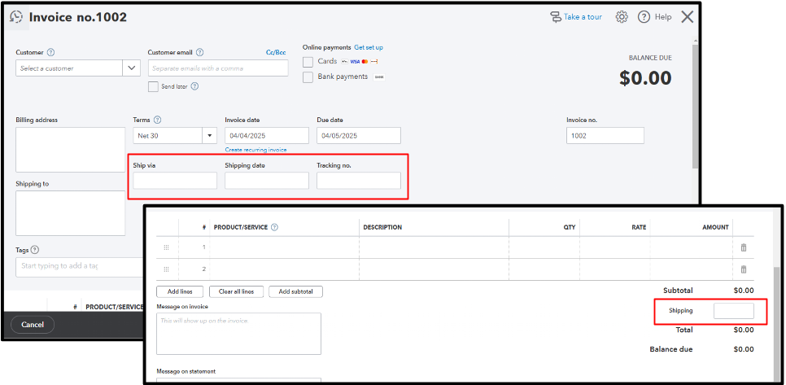The image size is (786, 385).
Task: Click the Customer email input field
Action: [218, 68]
